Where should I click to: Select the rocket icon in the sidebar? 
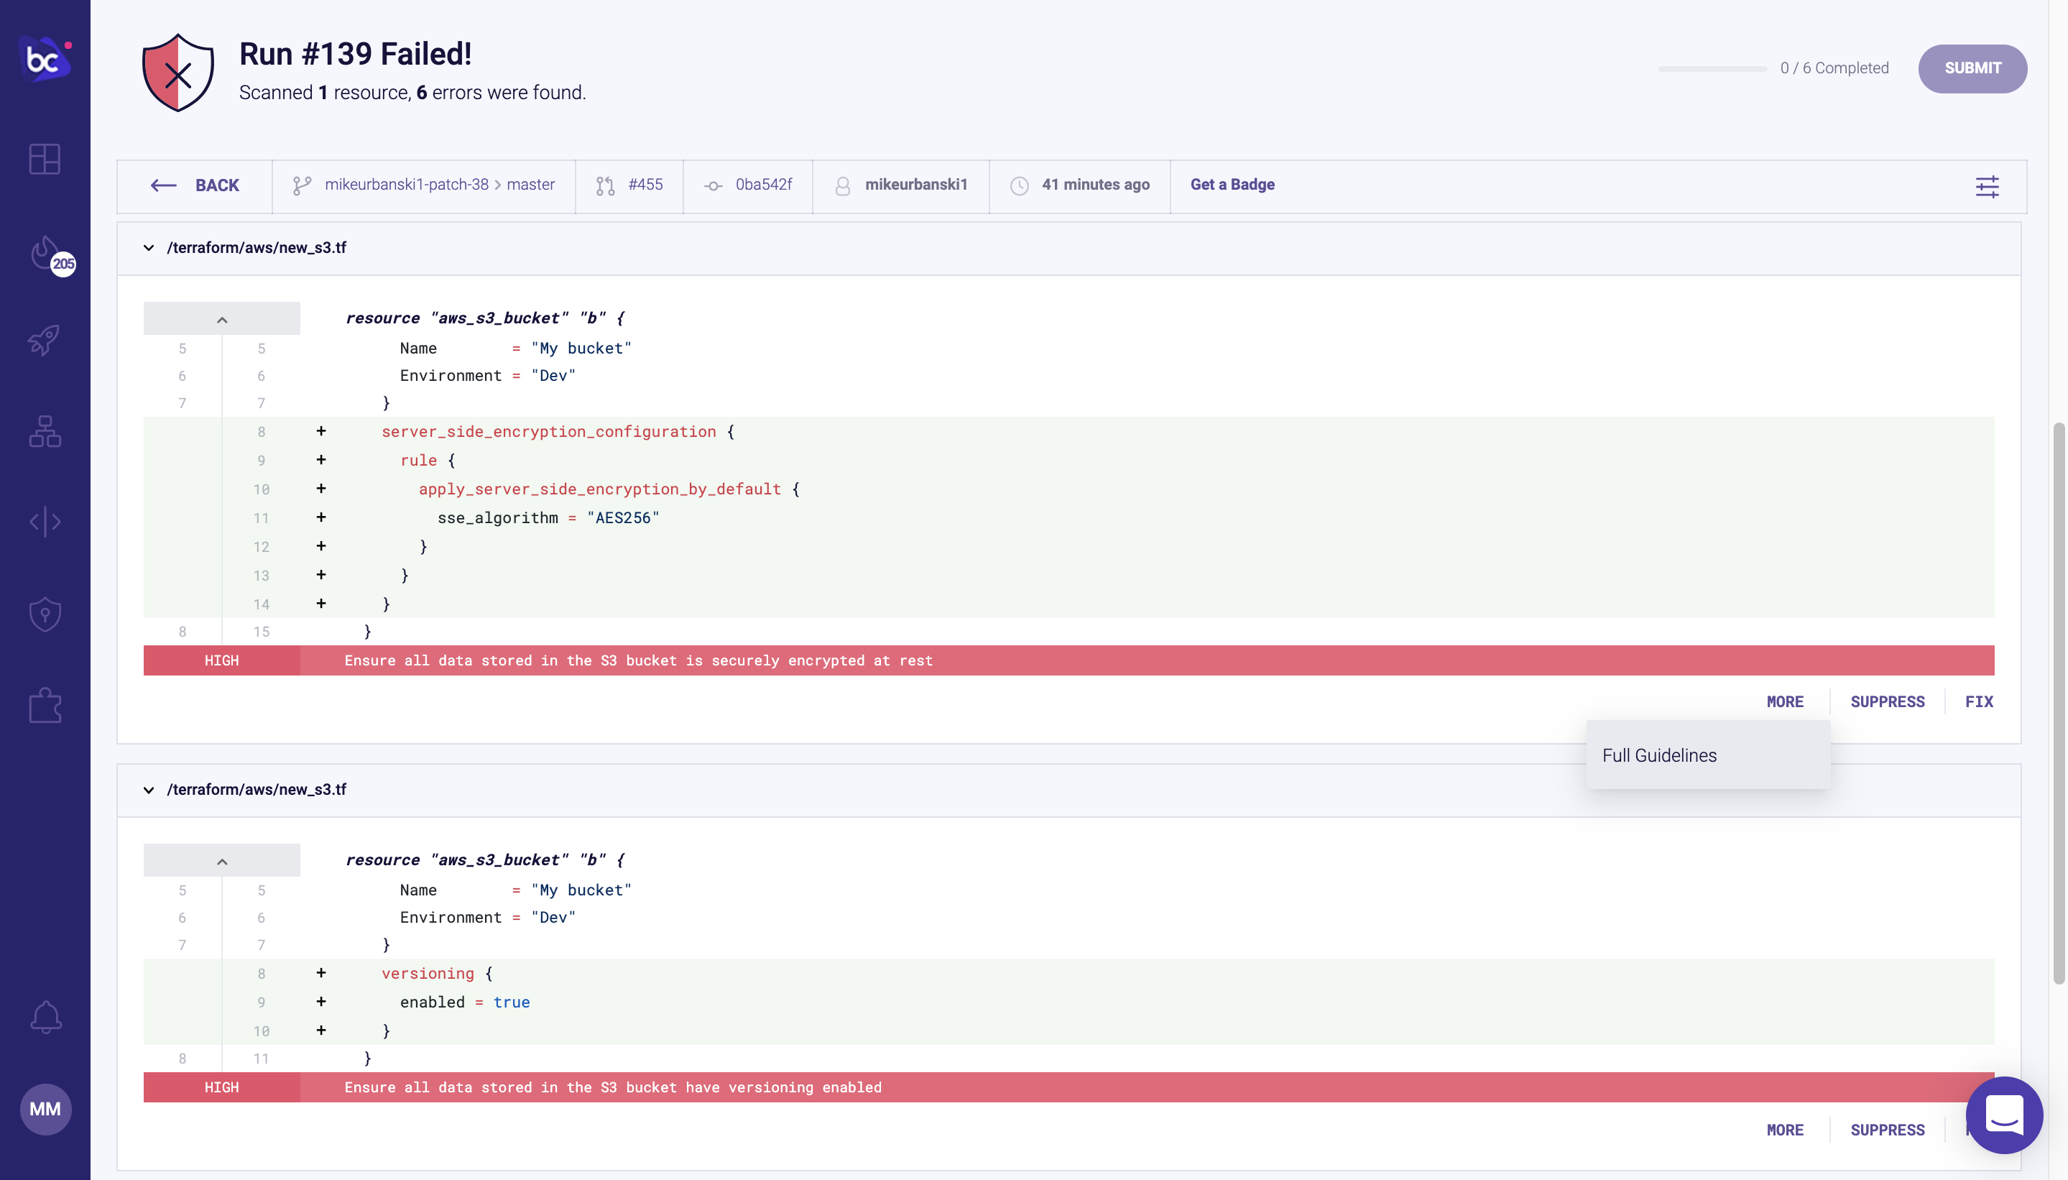[x=45, y=341]
